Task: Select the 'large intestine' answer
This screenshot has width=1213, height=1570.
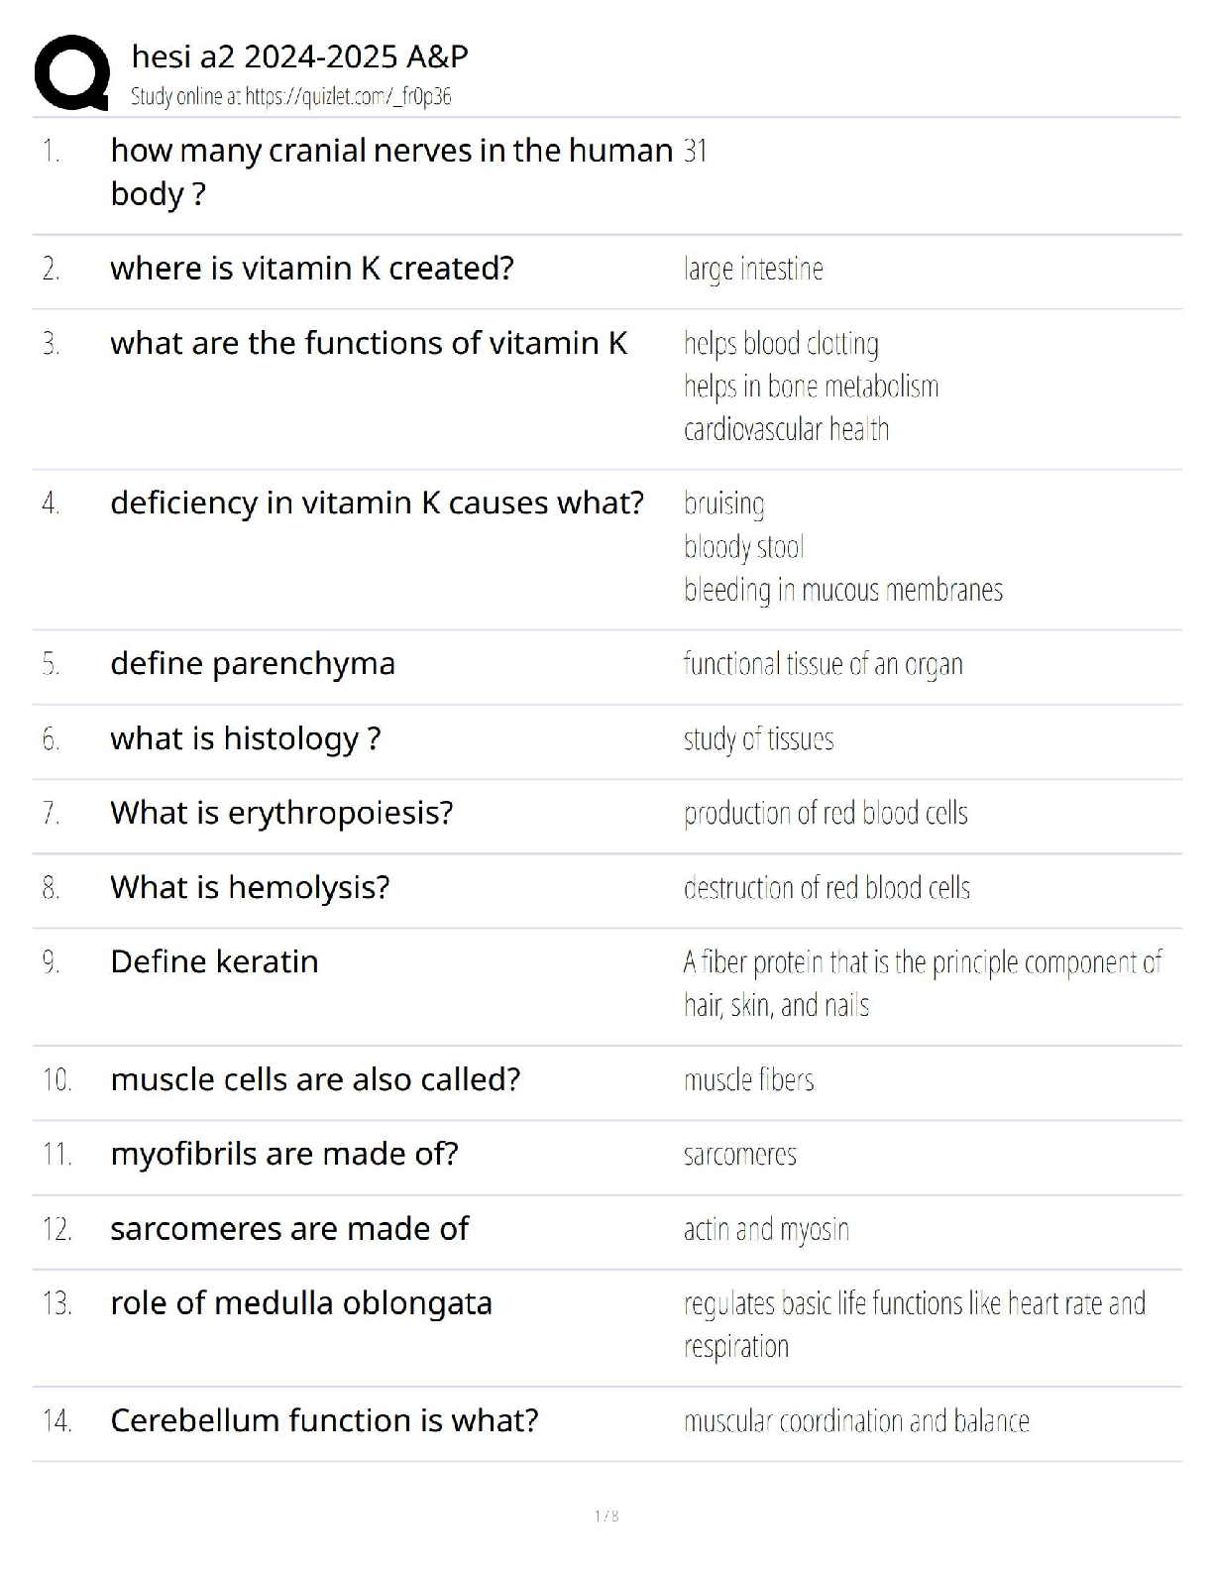Action: [753, 270]
